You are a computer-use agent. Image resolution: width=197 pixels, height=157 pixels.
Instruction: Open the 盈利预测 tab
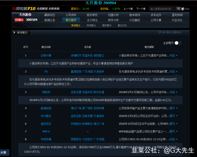click(177, 15)
